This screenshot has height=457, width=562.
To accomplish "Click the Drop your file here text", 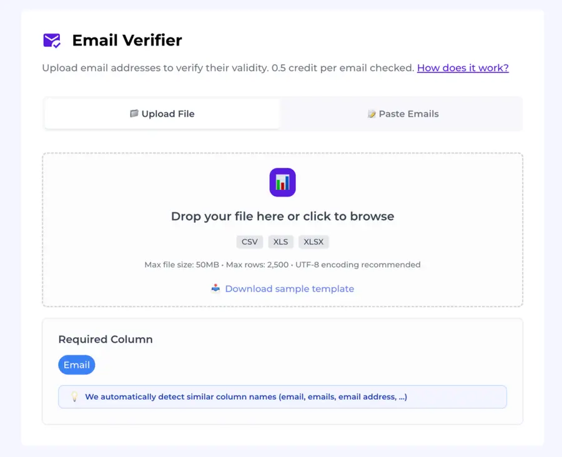I will coord(282,215).
